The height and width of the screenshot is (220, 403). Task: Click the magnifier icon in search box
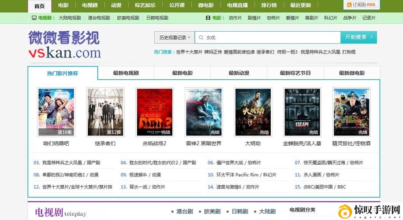pos(201,37)
